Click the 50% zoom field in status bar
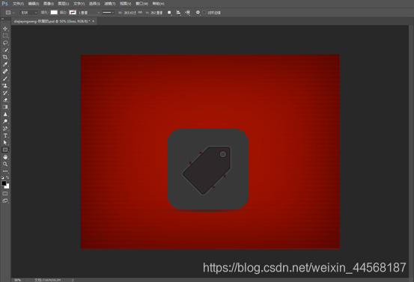Image resolution: width=414 pixels, height=282 pixels. click(18, 280)
